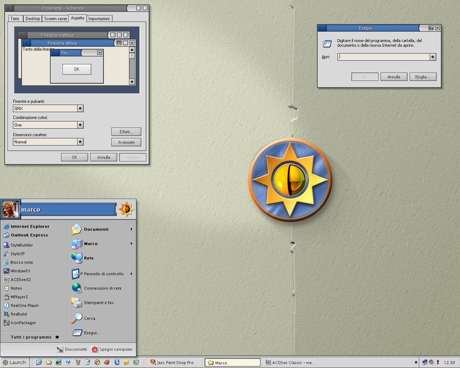Click the folder icon in quick launch

click(x=49, y=362)
